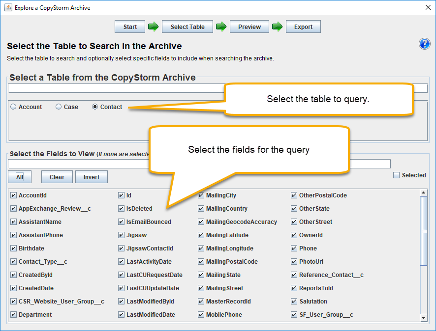Uncheck the MailingLatitude field
The width and height of the screenshot is (436, 331).
coord(201,235)
